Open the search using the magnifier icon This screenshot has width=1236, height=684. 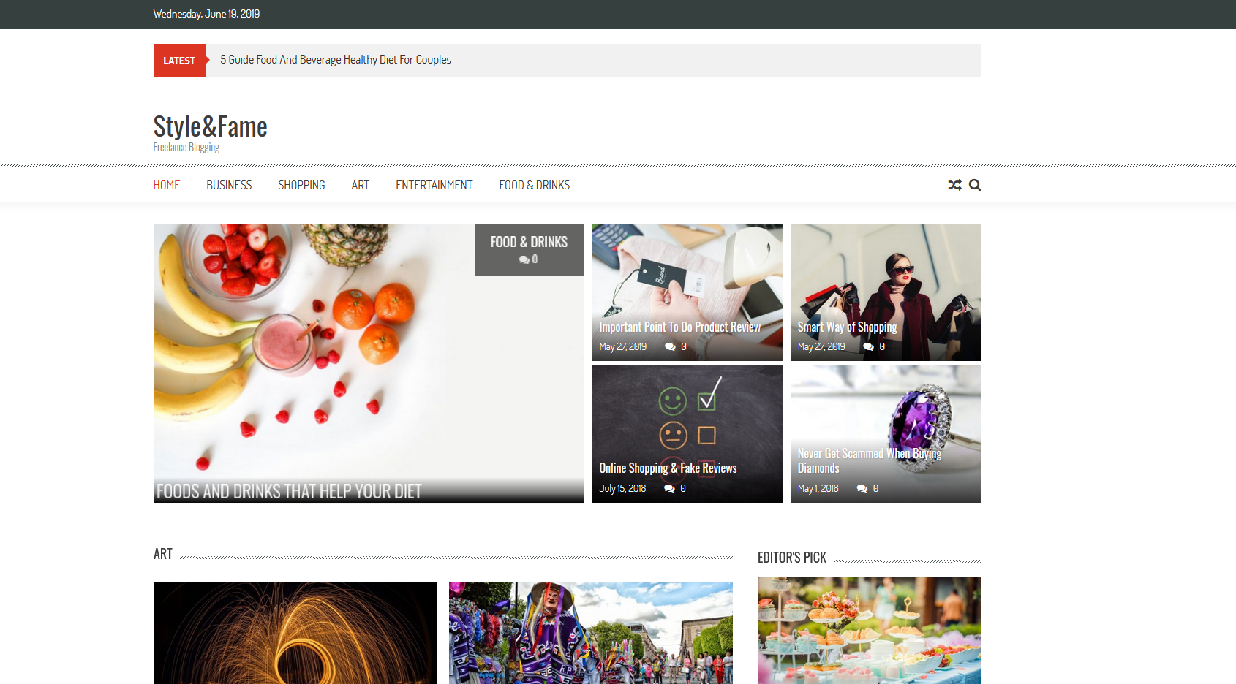[x=975, y=185]
